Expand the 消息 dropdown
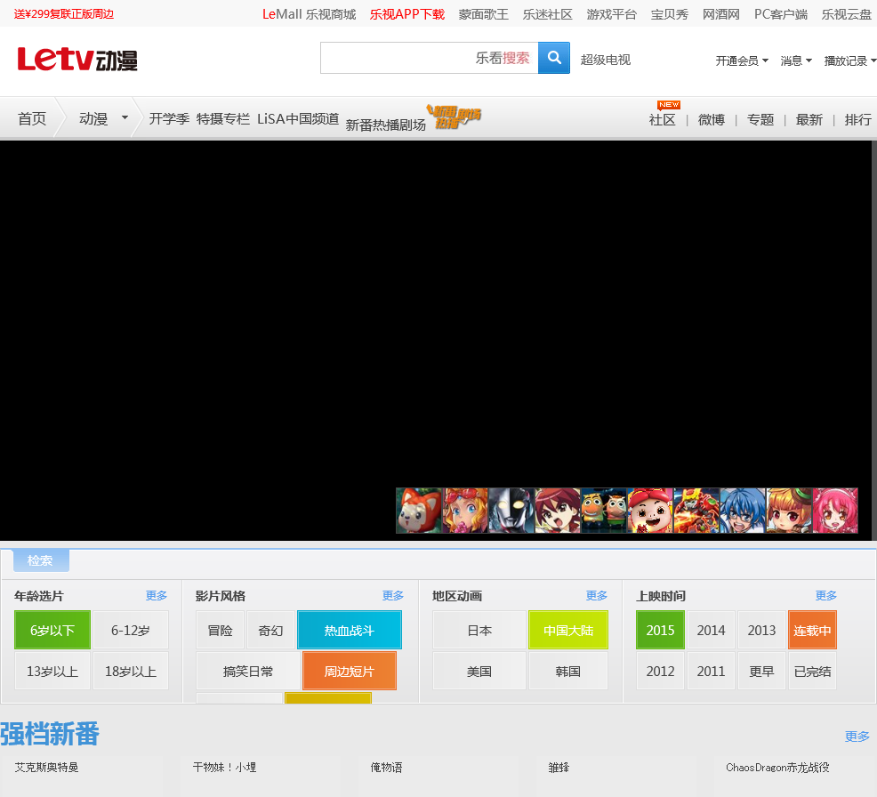The width and height of the screenshot is (877, 797). 796,60
